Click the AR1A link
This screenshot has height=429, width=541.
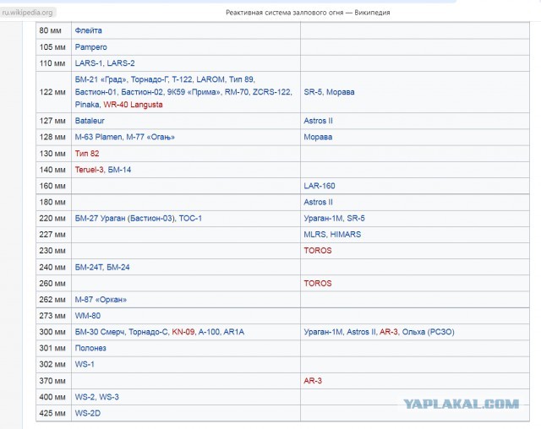(x=233, y=332)
